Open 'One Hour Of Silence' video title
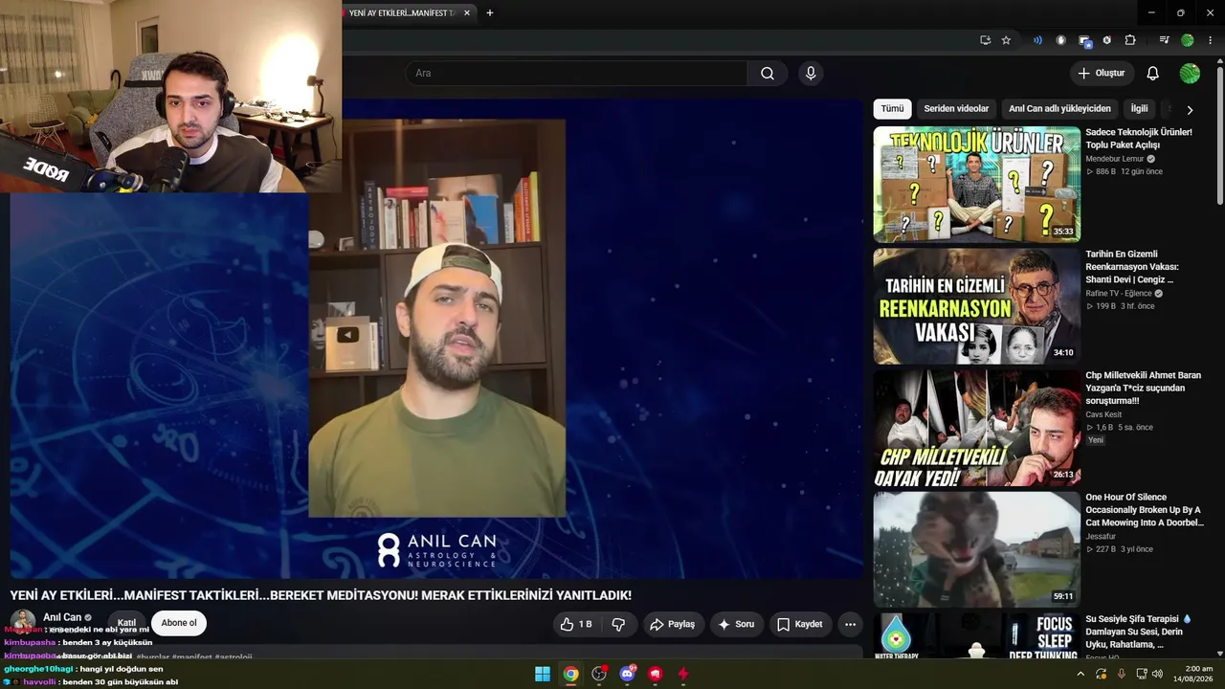 (x=1145, y=510)
